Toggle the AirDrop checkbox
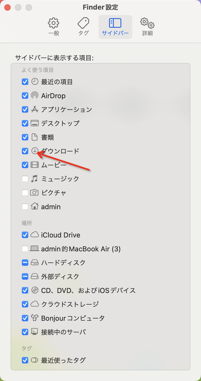This screenshot has width=201, height=381. (x=25, y=96)
